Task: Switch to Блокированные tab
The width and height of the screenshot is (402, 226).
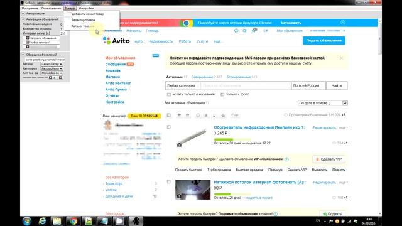Action: (x=238, y=77)
